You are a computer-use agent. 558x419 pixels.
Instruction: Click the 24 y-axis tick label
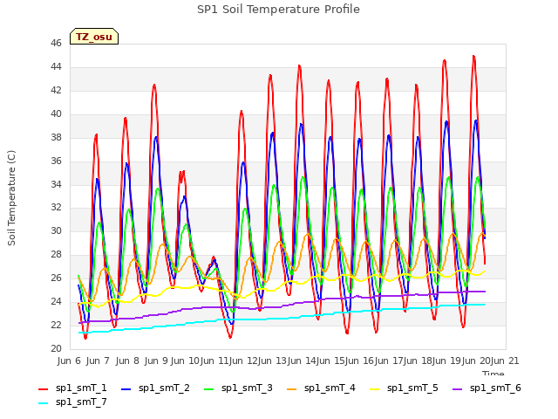(x=56, y=301)
